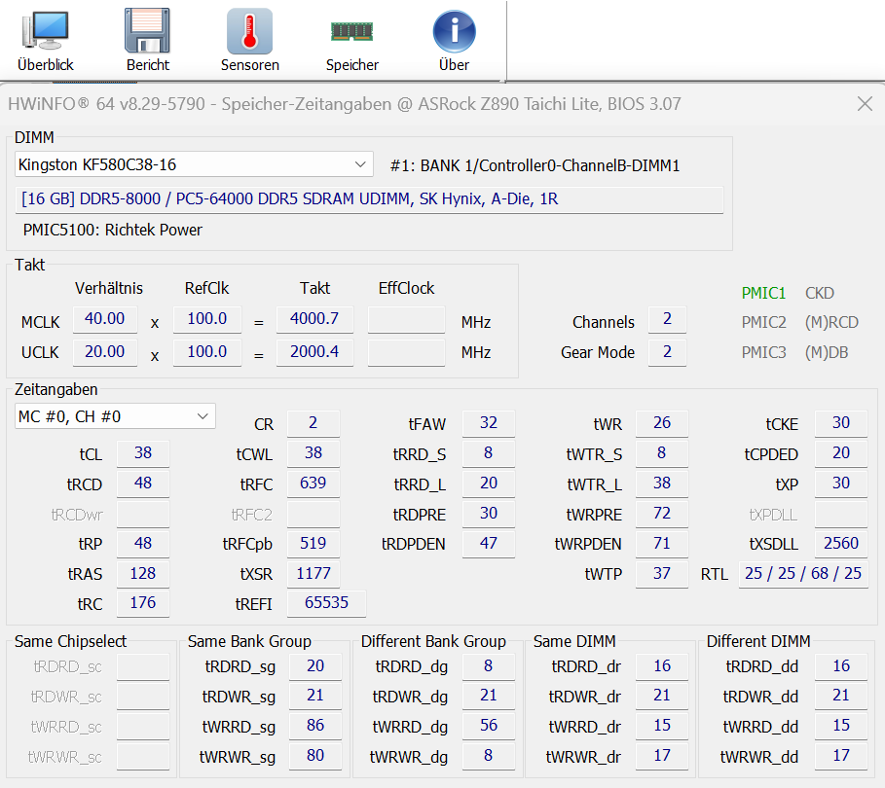Image resolution: width=885 pixels, height=788 pixels.
Task: Click the tRFCpb value 519
Action: [x=313, y=544]
